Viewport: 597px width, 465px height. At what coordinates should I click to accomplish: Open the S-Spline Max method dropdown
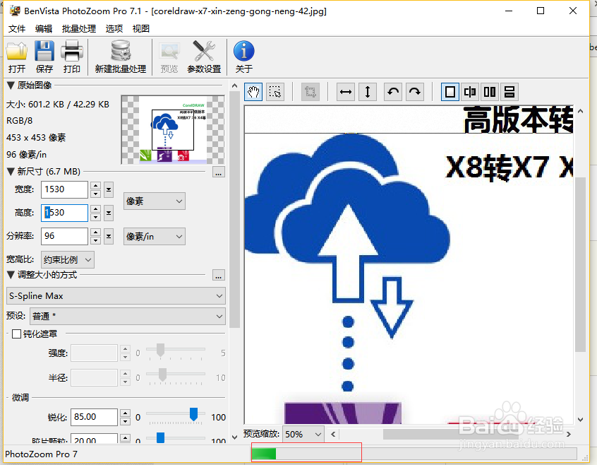(116, 296)
